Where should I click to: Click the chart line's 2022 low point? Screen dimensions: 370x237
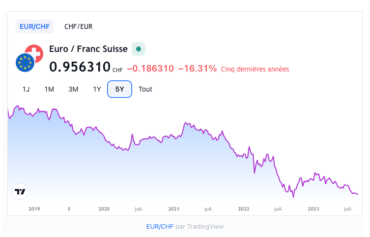click(x=293, y=197)
